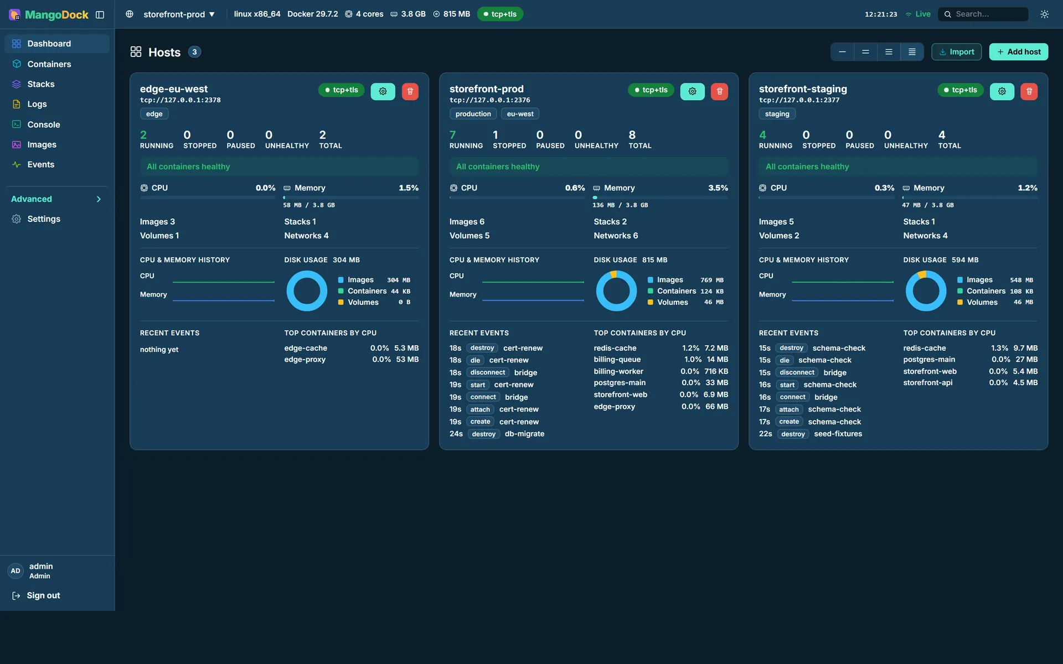Click Images color swatch in storefront-prod legend

coord(651,280)
